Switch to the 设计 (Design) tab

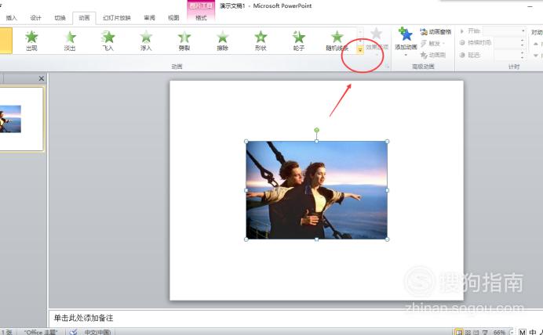(x=35, y=18)
